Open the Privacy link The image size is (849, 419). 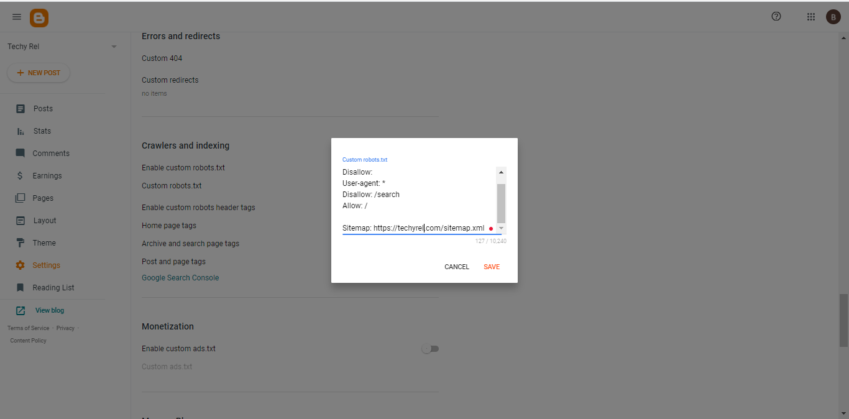[x=65, y=328]
